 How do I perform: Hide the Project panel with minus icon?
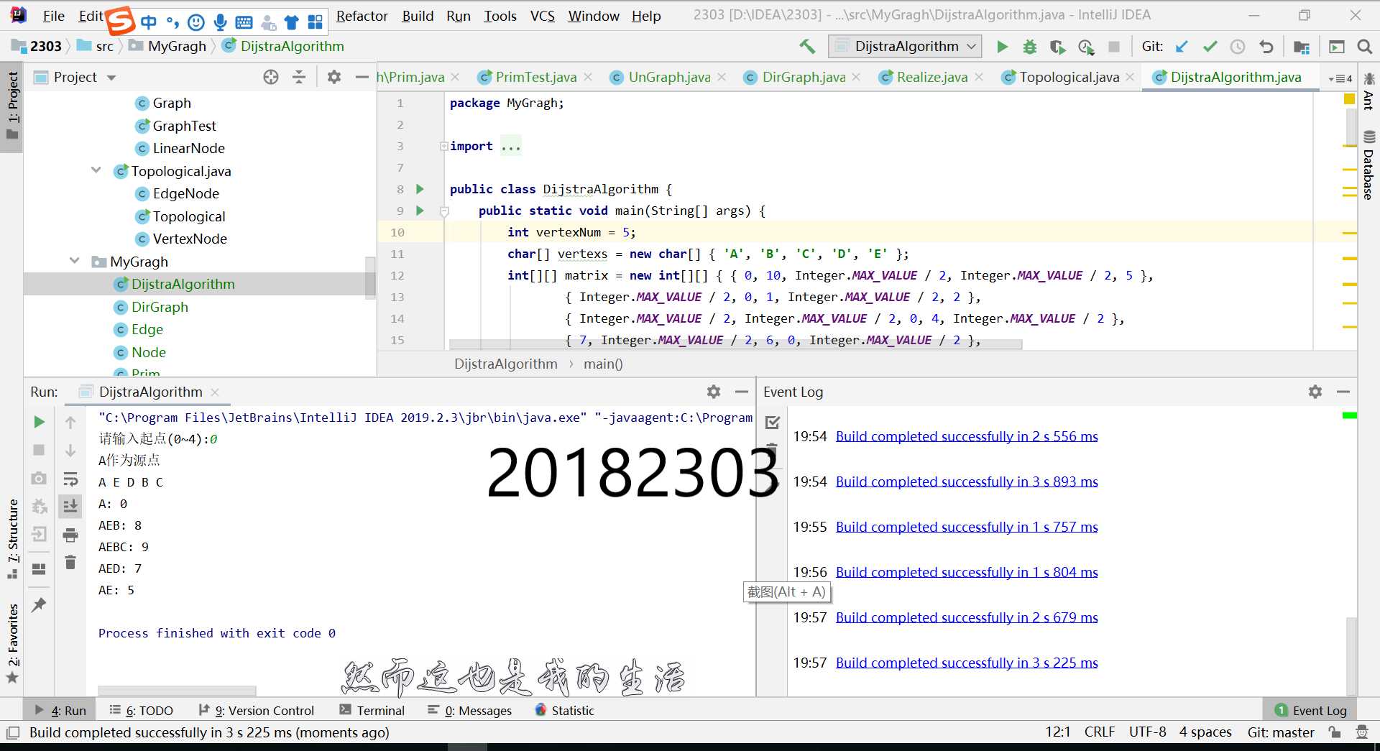pyautogui.click(x=362, y=77)
